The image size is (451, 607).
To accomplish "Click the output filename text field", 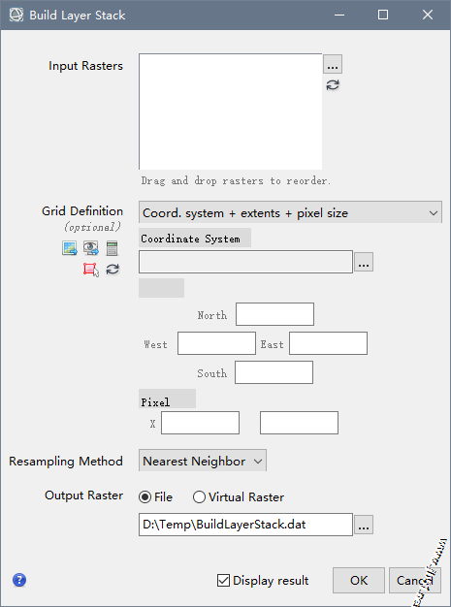I will 245,525.
